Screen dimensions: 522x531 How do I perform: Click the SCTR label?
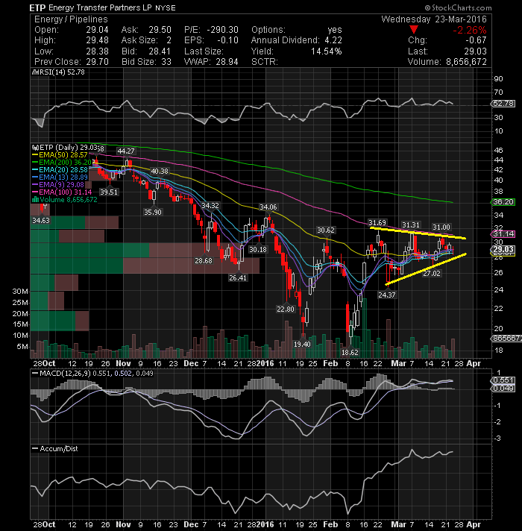click(265, 62)
